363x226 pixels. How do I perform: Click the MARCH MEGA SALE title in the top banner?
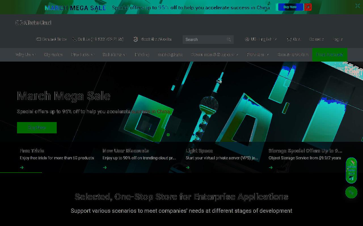75,8
